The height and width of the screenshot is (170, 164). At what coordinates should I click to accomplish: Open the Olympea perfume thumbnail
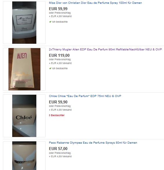tap(24, 156)
